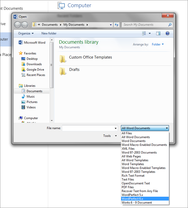Click the Back navigation arrow button
This screenshot has width=188, height=208.
click(x=17, y=25)
